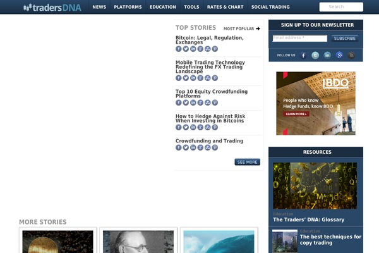Open the Social Trading menu
Image resolution: width=379 pixels, height=253 pixels.
(270, 7)
